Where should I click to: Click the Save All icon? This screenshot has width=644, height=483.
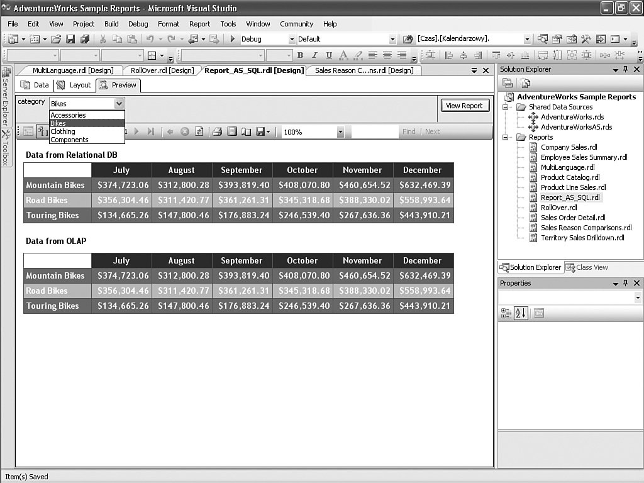pos(85,39)
